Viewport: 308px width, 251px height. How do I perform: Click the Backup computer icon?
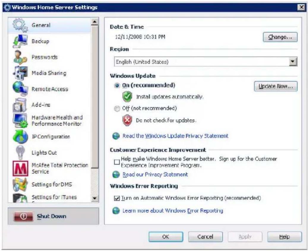point(20,41)
